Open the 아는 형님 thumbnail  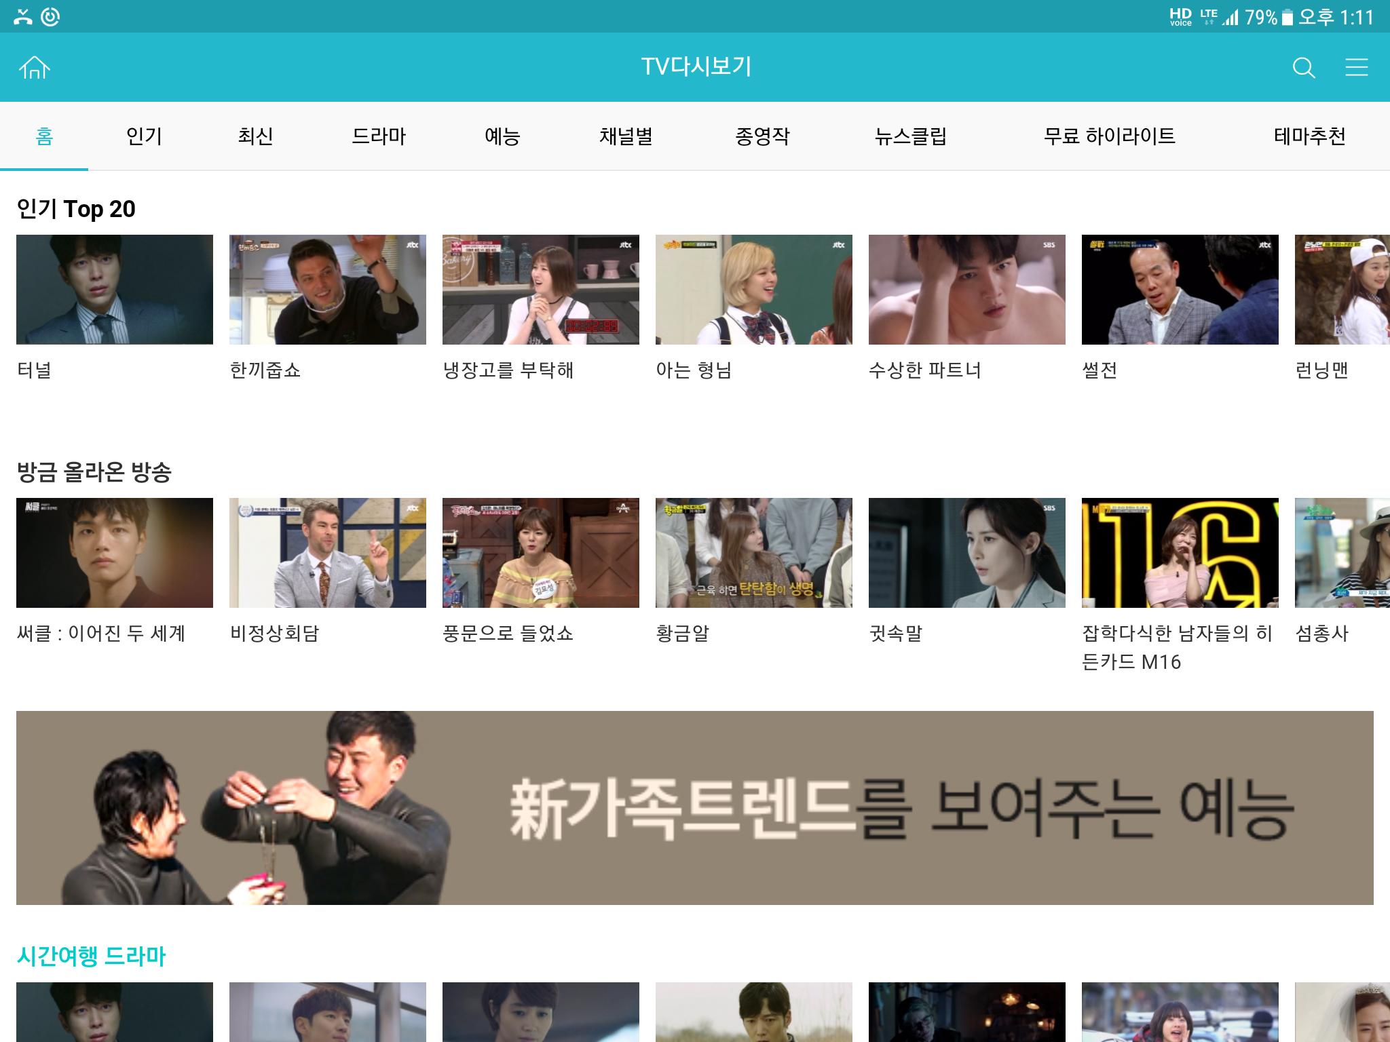click(x=754, y=290)
